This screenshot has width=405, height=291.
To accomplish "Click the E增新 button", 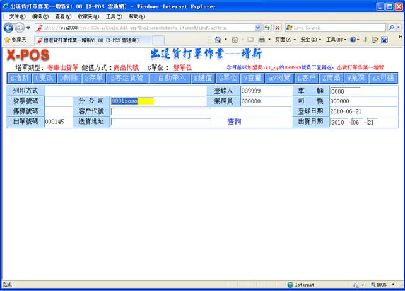I will pyautogui.click(x=19, y=78).
